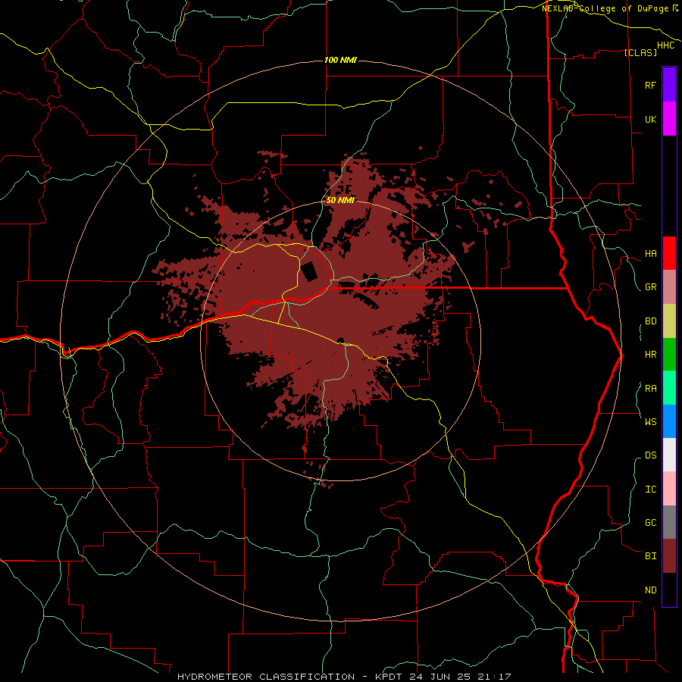
Task: Click the DS white legend swatch
Action: pyautogui.click(x=669, y=455)
